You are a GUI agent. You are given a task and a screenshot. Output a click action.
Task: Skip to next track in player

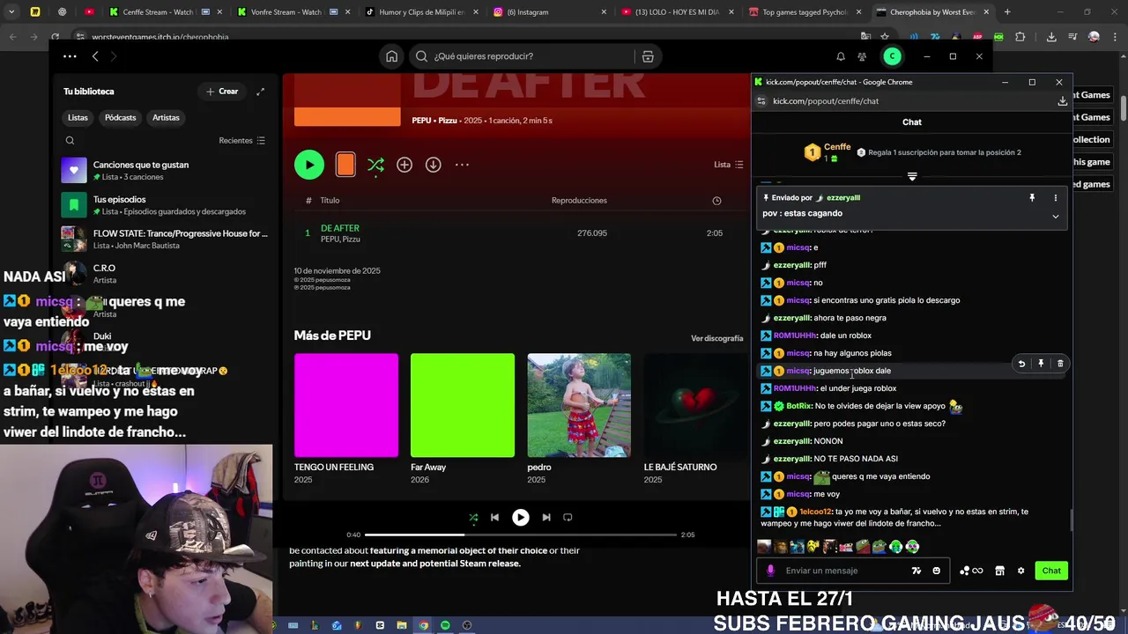pyautogui.click(x=546, y=518)
